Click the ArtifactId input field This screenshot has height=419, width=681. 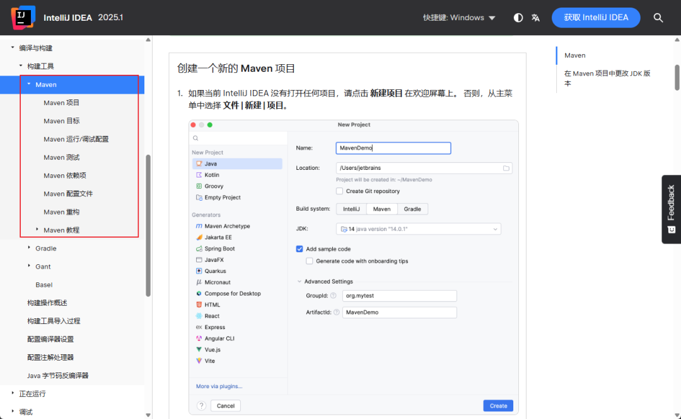click(x=400, y=313)
